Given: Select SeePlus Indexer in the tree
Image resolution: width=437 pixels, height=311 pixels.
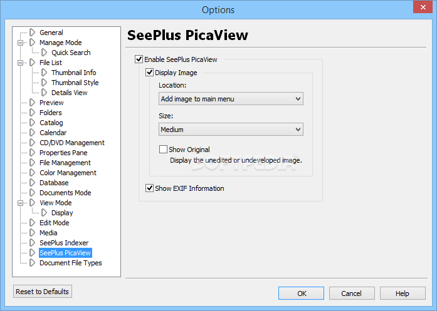Looking at the screenshot, I should pos(64,243).
